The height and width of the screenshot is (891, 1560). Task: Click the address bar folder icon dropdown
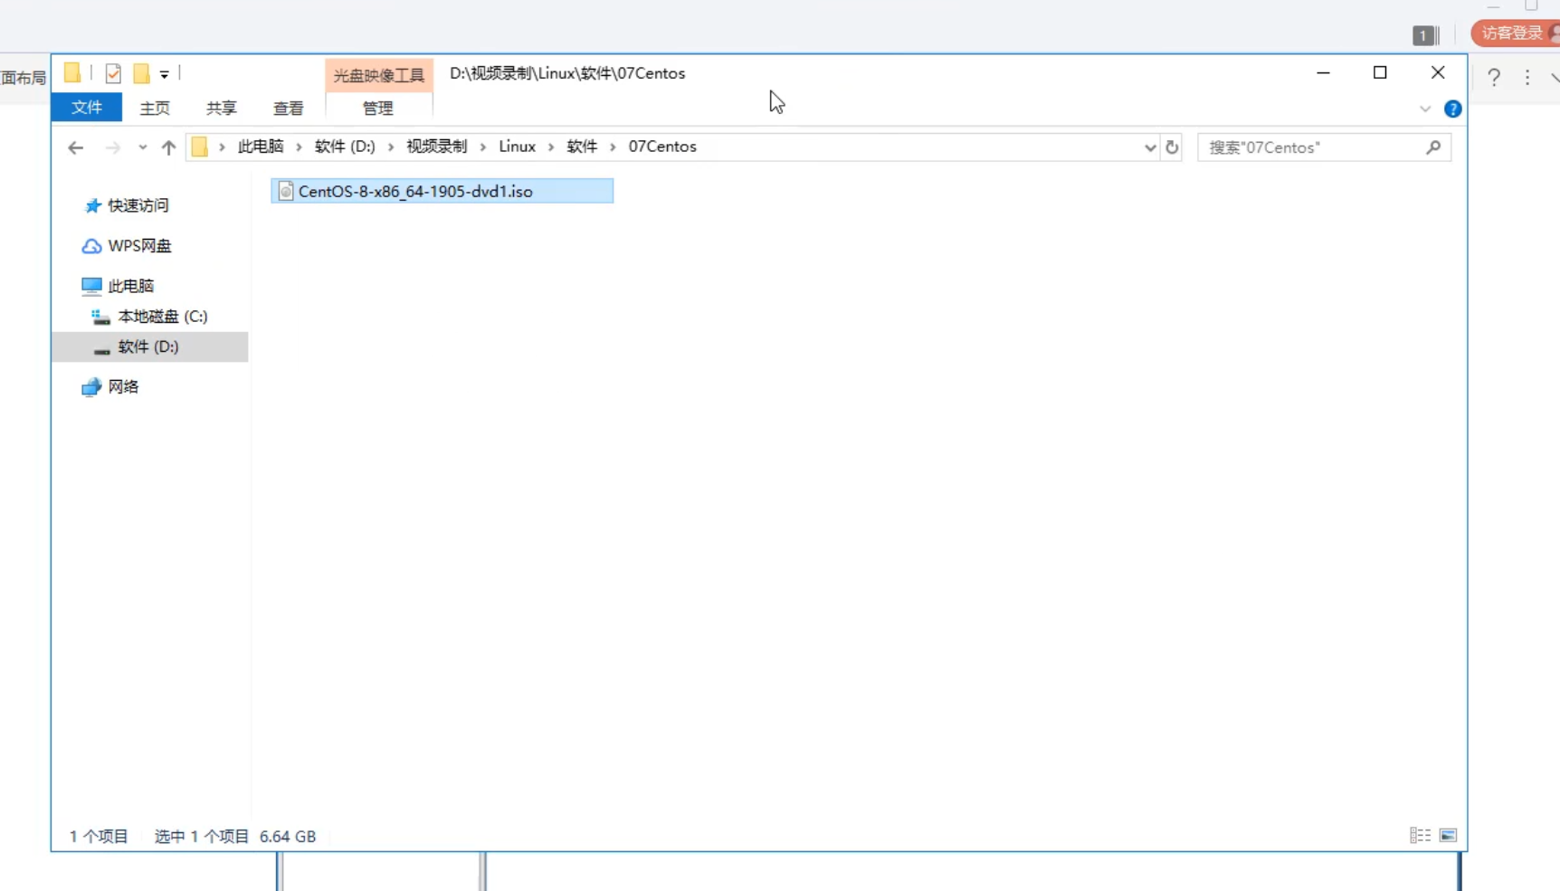click(200, 147)
